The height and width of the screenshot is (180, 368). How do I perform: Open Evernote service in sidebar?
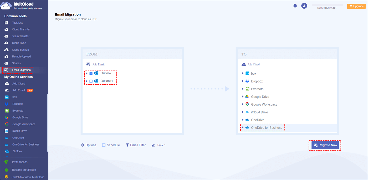coord(18,111)
